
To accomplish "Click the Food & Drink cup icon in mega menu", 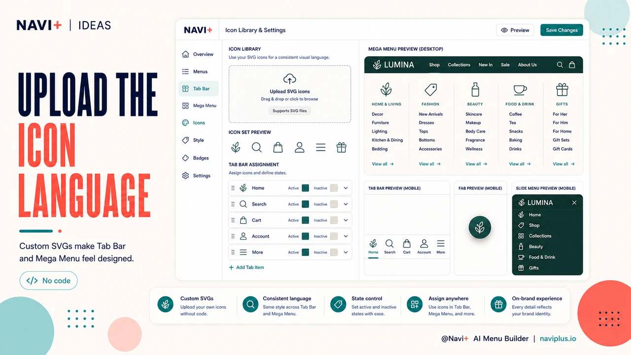I will click(x=520, y=89).
